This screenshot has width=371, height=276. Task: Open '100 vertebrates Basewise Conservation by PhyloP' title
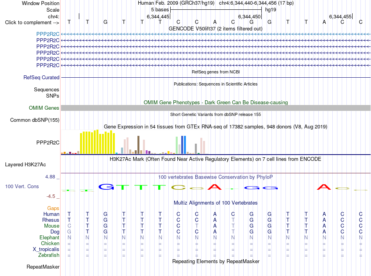215,177
